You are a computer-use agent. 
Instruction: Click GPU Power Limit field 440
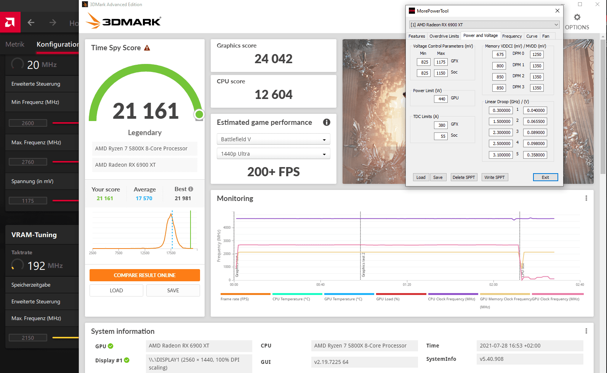pos(441,99)
